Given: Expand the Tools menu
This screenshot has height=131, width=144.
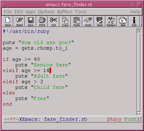Looking at the screenshot, I should pos(81,12).
